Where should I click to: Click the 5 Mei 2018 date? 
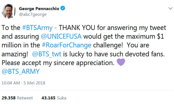coord(34,83)
